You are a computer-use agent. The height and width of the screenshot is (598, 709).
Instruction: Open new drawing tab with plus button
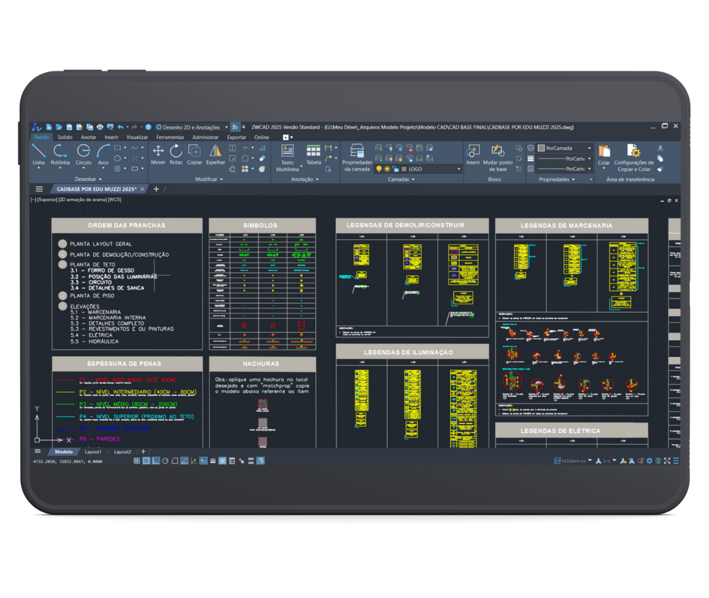156,189
